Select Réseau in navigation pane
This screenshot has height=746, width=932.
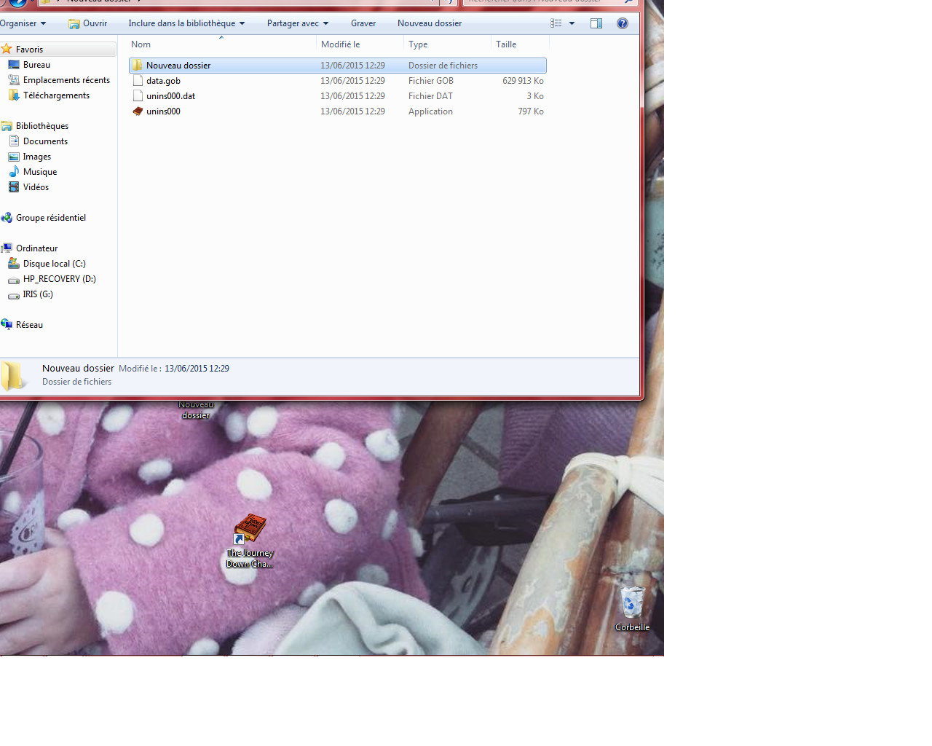pos(29,325)
